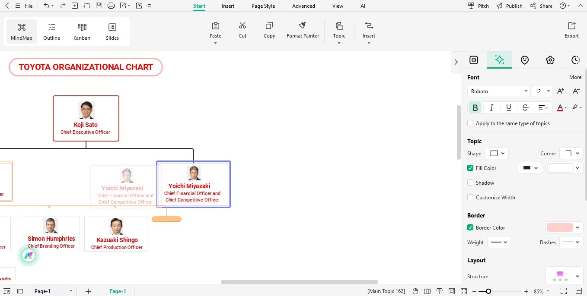
Task: Switch to the AI sparkle panel tab
Action: coord(499,60)
